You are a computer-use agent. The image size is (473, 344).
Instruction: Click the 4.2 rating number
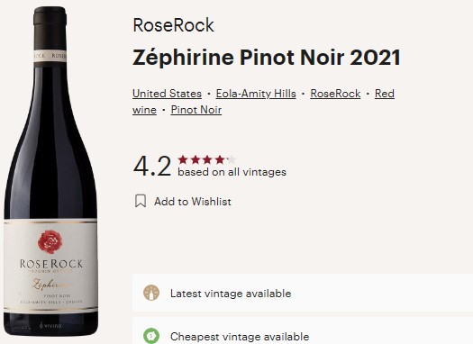152,166
